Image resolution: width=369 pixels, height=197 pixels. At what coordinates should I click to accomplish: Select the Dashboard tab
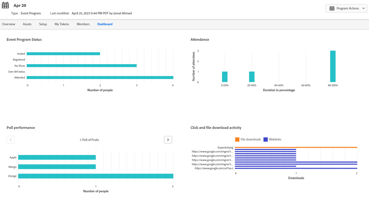tap(105, 24)
